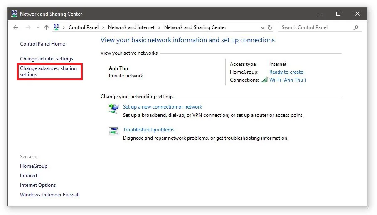Open Change advanced sharing settings
This screenshot has height=215, width=377.
(48, 71)
